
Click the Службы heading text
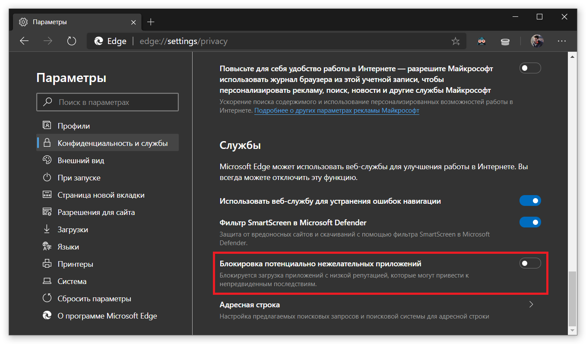point(240,145)
